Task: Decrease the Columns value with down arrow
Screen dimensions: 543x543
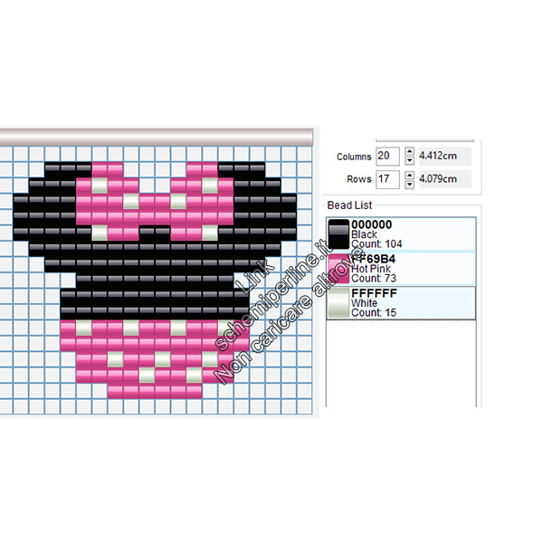Action: (x=410, y=160)
